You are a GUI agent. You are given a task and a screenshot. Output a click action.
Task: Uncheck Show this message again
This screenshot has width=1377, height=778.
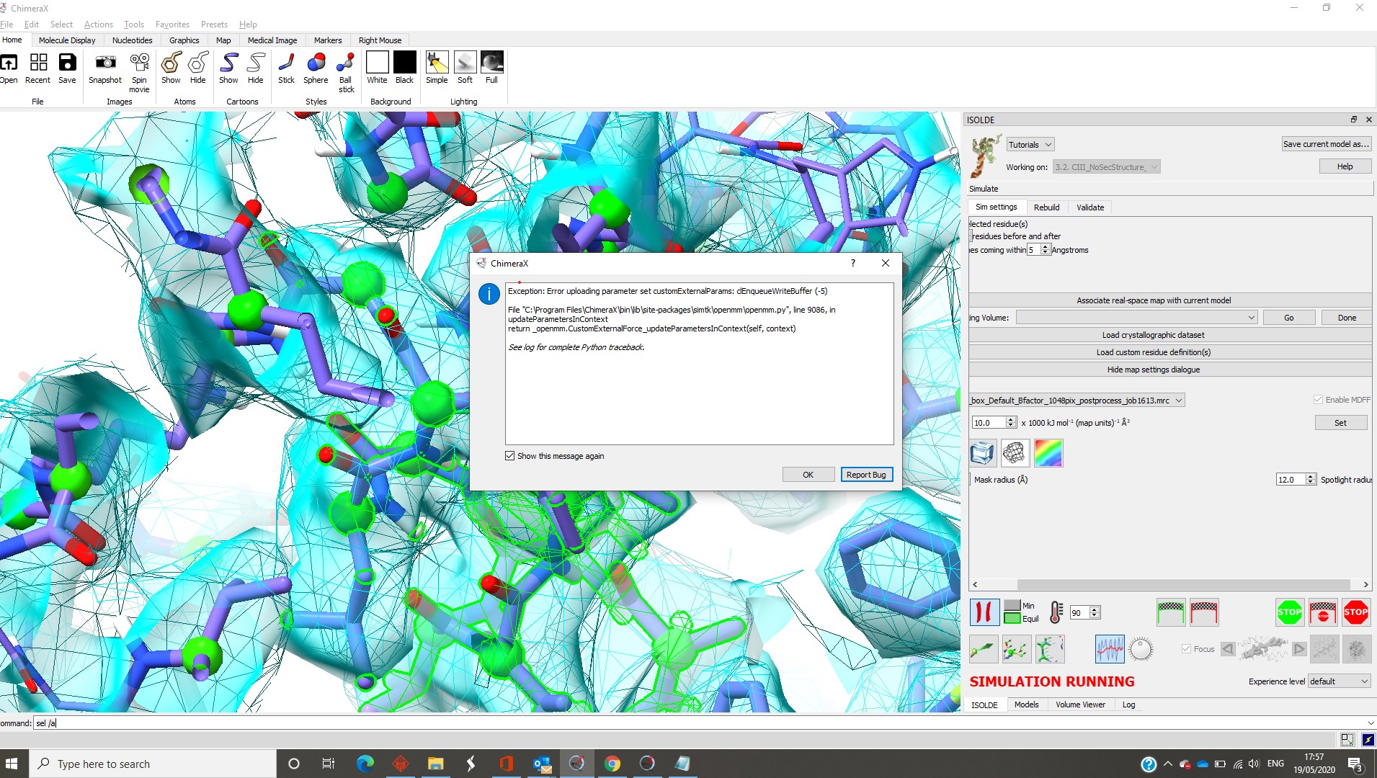510,456
